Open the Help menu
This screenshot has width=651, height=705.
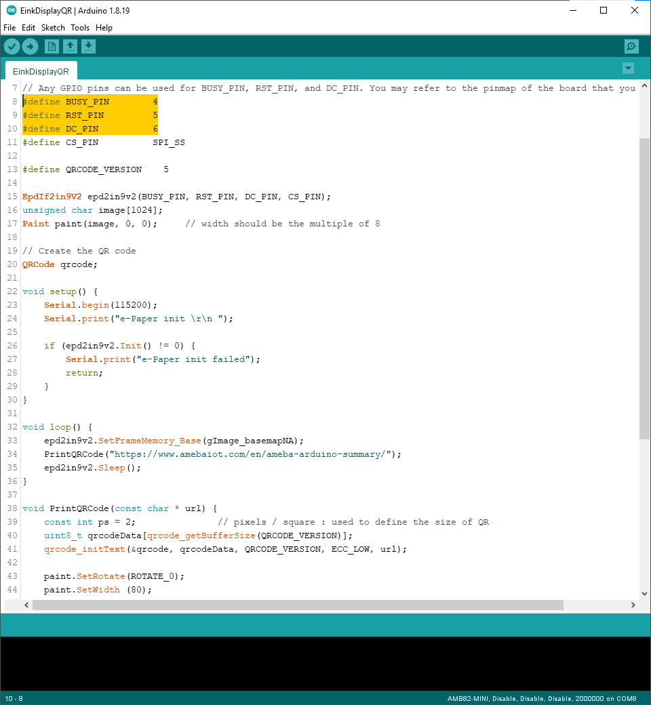pos(104,28)
